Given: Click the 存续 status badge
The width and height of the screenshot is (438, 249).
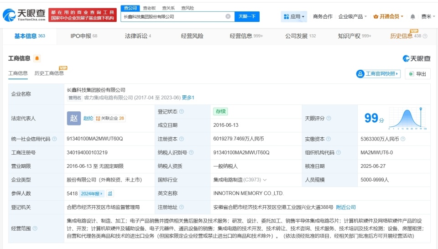Looking at the screenshot, I should point(220,111).
